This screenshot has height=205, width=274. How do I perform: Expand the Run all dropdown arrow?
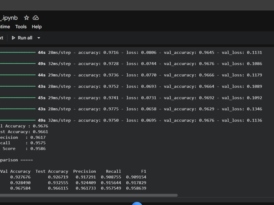tap(39, 38)
